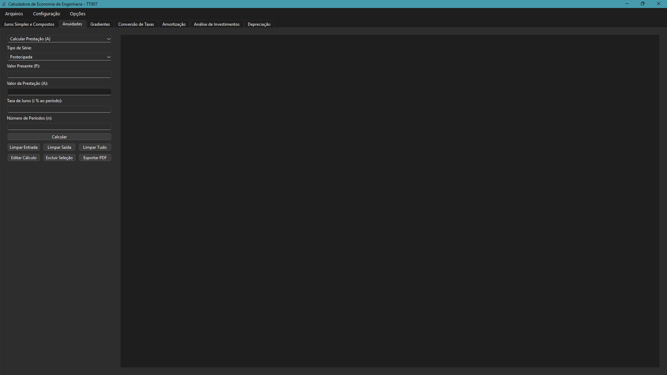
Task: Select the Amortização tab
Action: (174, 24)
